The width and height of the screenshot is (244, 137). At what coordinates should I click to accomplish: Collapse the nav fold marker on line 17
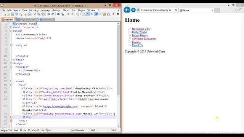point(11,81)
